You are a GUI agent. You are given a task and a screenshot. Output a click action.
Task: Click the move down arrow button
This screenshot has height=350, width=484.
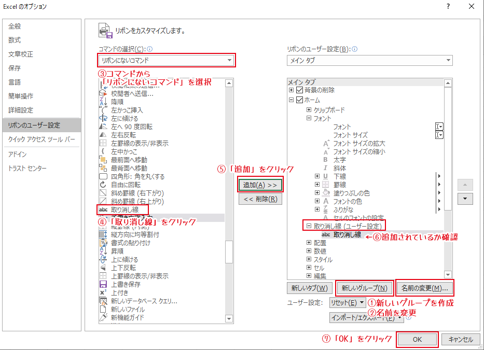[465, 199]
